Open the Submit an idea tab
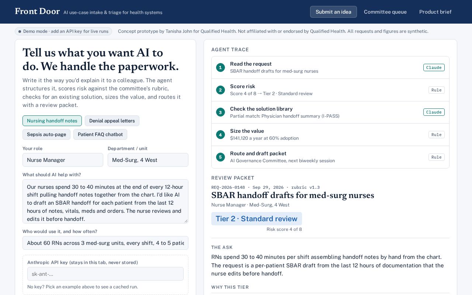This screenshot has height=295, width=472. [x=333, y=12]
